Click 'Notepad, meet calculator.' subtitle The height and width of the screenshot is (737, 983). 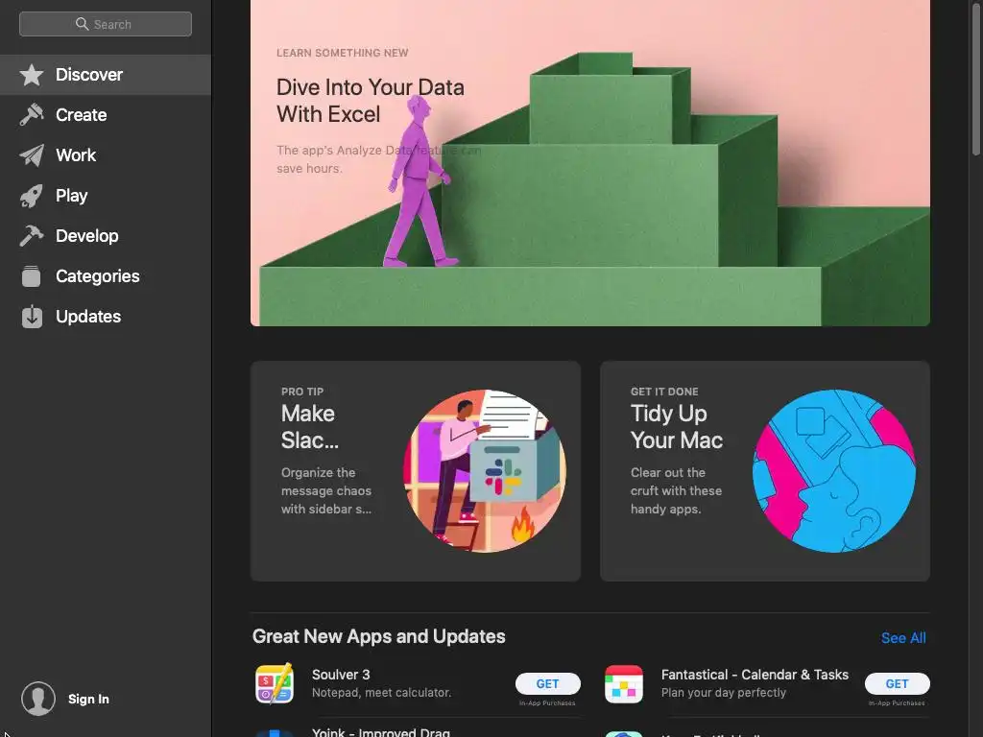point(381,693)
